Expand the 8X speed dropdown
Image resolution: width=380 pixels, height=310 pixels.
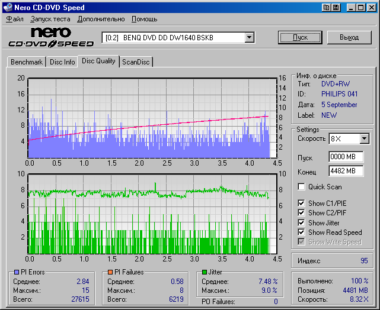click(364, 138)
